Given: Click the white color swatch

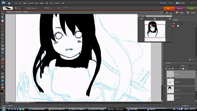Looking at the screenshot, I should [178, 26].
